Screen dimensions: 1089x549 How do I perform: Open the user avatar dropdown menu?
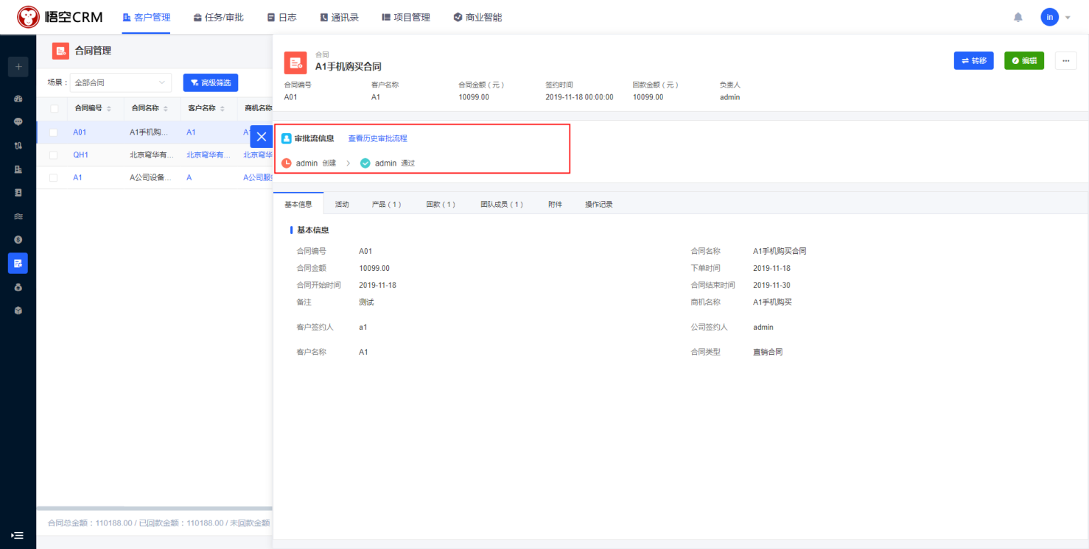click(x=1056, y=17)
